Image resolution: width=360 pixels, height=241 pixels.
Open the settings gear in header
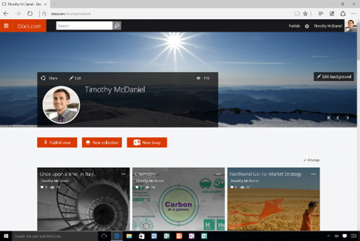(x=307, y=26)
